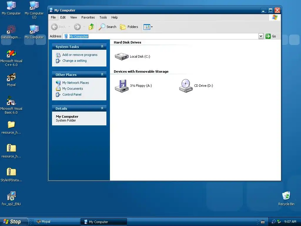Click the network tray icon beside clock
301x226 pixels.
point(279,222)
